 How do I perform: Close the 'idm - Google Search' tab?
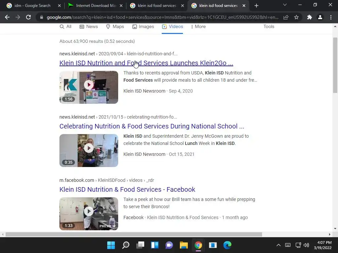59,6
